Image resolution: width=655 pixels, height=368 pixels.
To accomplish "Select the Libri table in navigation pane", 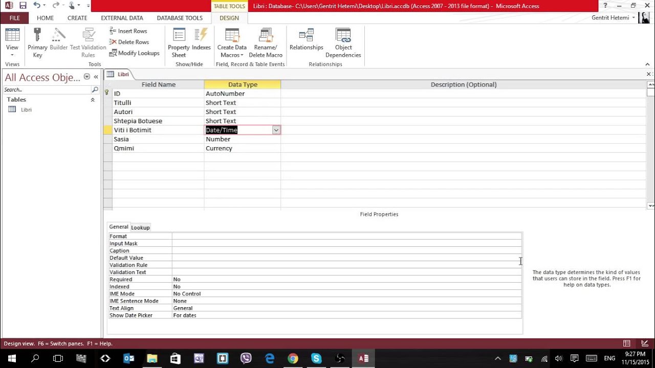I will tap(26, 109).
